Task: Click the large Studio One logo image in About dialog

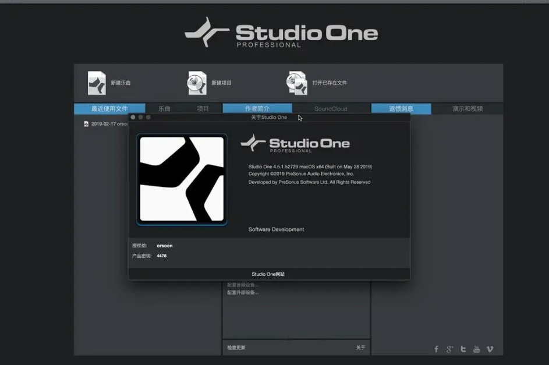Action: [x=182, y=179]
